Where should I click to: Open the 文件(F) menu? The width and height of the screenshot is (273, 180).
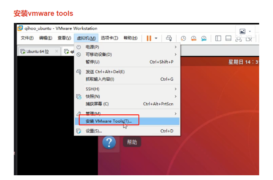click(27, 38)
